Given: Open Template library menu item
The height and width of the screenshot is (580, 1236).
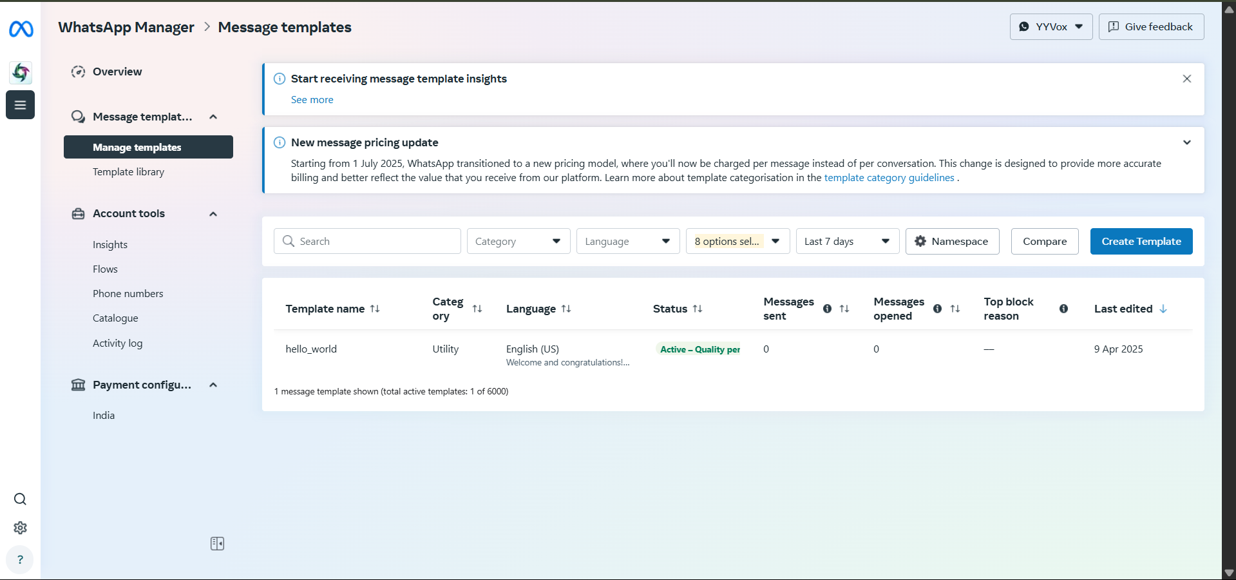Looking at the screenshot, I should pyautogui.click(x=128, y=172).
